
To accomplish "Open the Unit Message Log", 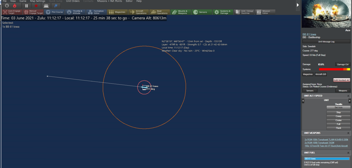I will click(326, 42).
